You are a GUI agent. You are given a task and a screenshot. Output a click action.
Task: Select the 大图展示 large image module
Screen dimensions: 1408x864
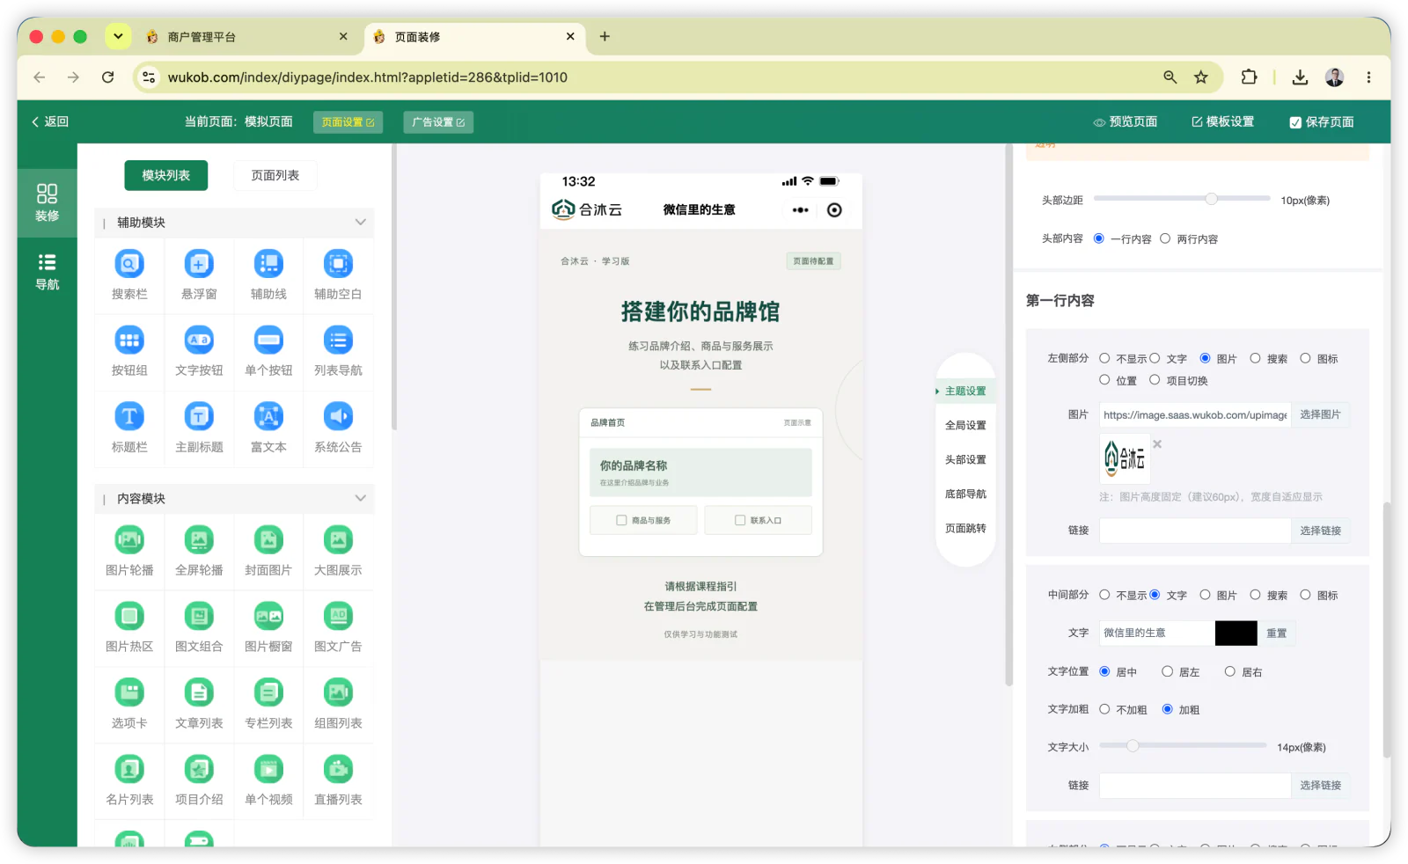[338, 552]
